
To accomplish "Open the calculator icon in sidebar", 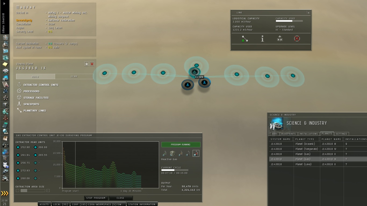I will pyautogui.click(x=5, y=125).
